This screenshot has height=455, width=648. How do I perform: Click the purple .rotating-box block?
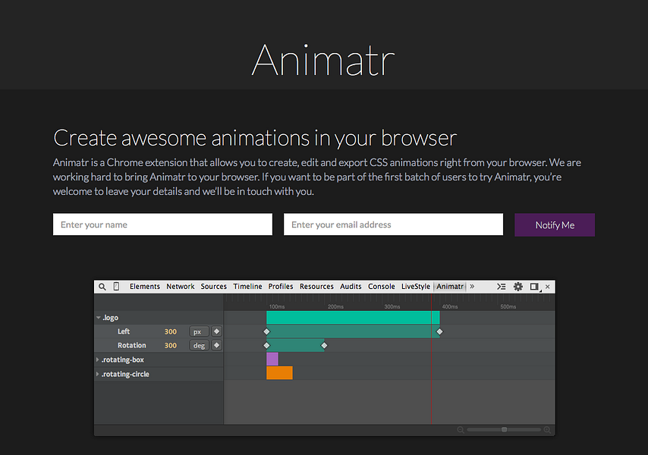[x=272, y=359]
